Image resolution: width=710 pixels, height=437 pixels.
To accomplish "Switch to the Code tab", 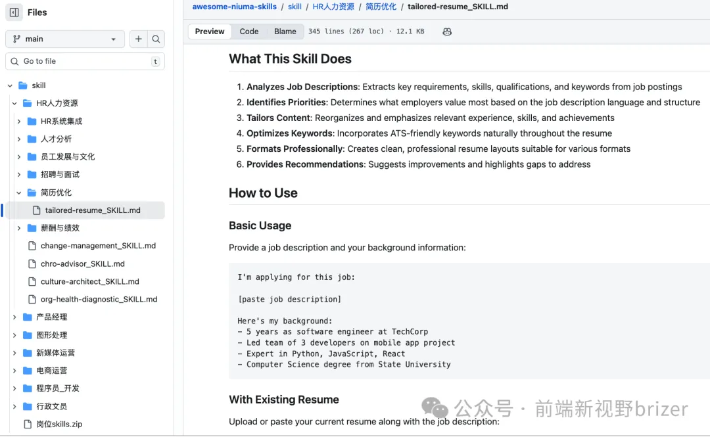I will pyautogui.click(x=248, y=32).
